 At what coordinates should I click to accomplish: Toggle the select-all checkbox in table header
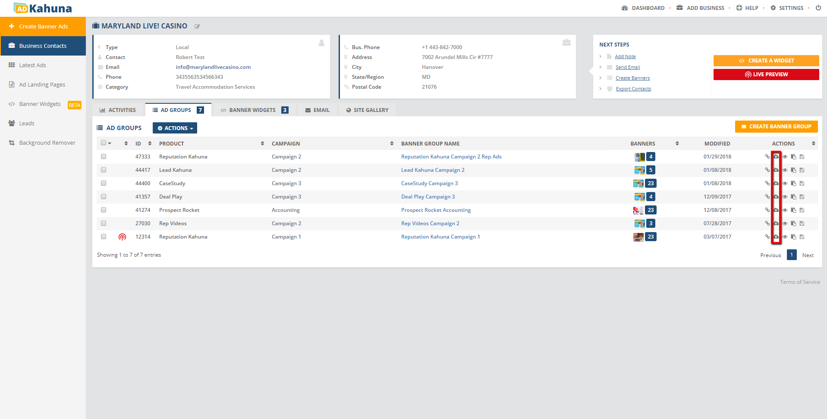pos(104,143)
